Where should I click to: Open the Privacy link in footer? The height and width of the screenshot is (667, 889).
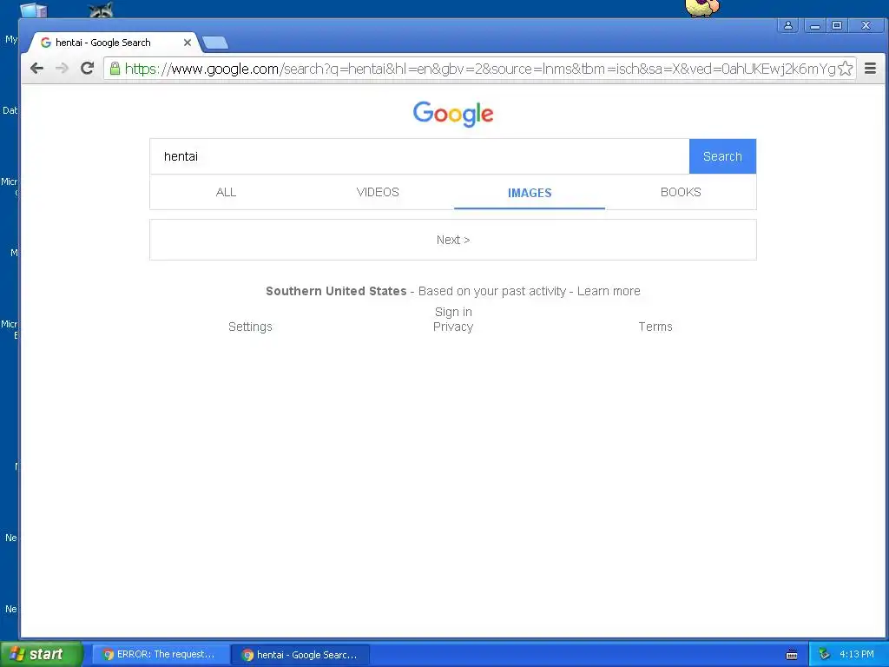(453, 327)
